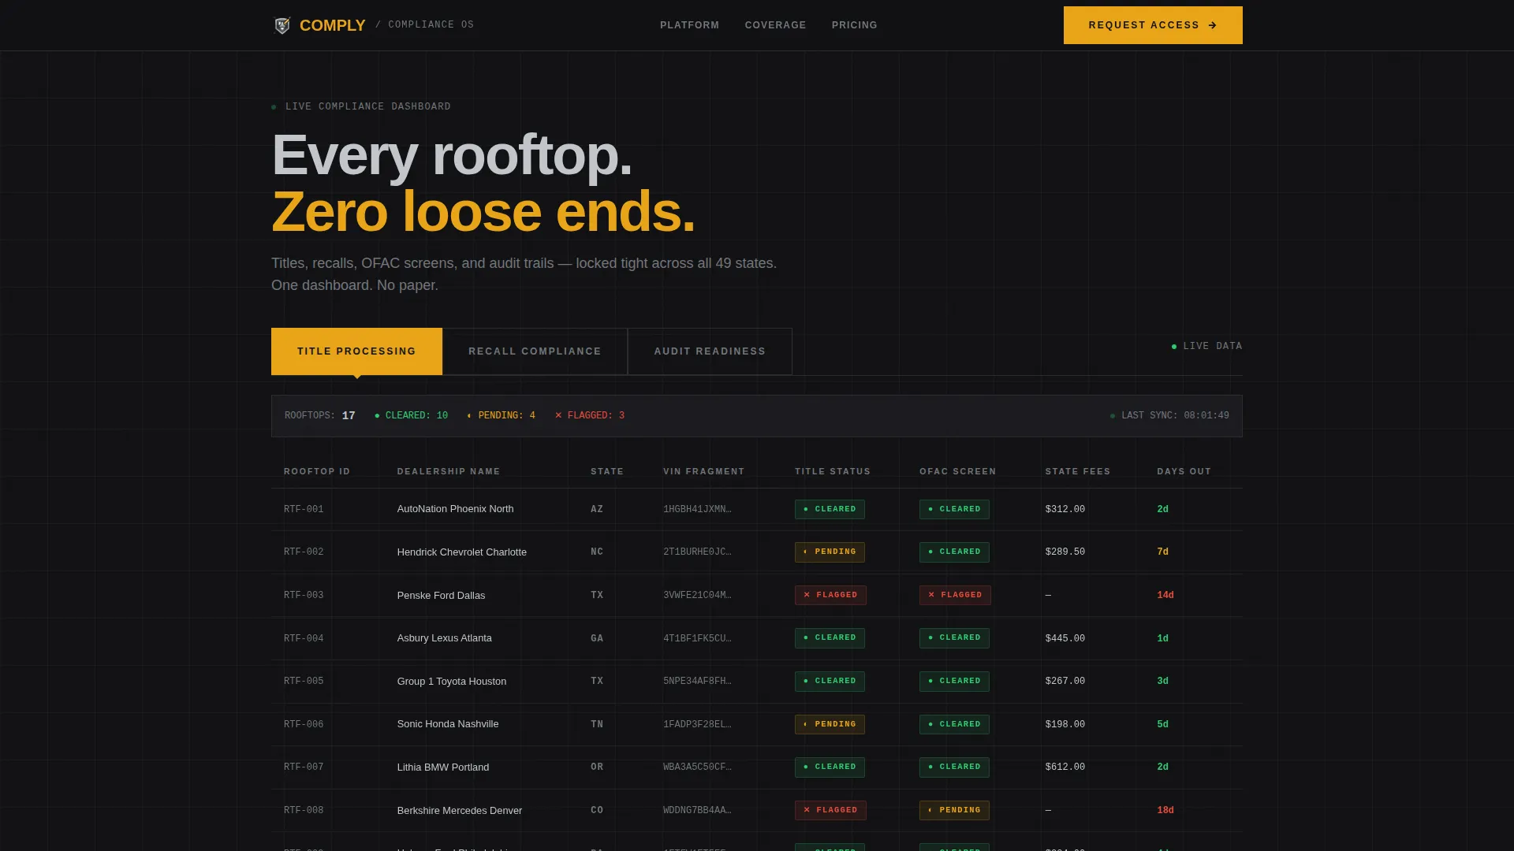Click OFAC Flagged badge for RTF-003
Viewport: 1514px width, 851px height.
pyautogui.click(x=955, y=595)
